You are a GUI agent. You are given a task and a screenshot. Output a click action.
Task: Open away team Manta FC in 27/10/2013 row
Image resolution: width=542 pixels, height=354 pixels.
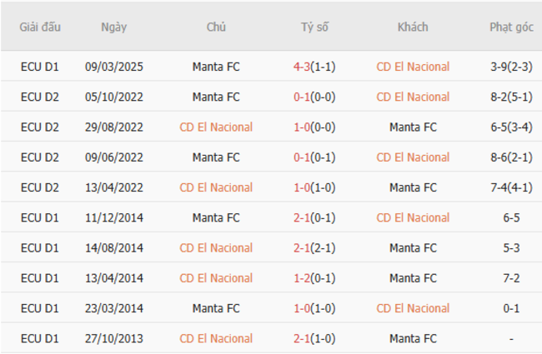coord(413,339)
